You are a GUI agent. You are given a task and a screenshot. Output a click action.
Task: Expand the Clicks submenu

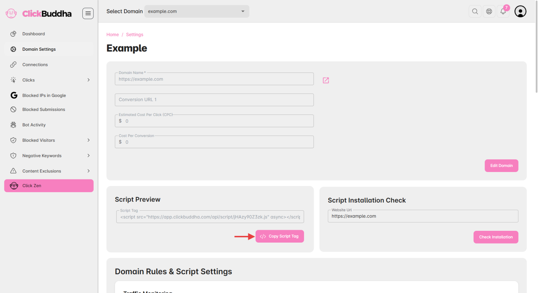pos(88,80)
